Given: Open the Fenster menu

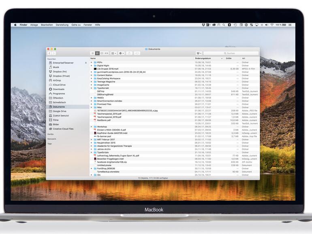Looking at the screenshot, I should coord(88,25).
